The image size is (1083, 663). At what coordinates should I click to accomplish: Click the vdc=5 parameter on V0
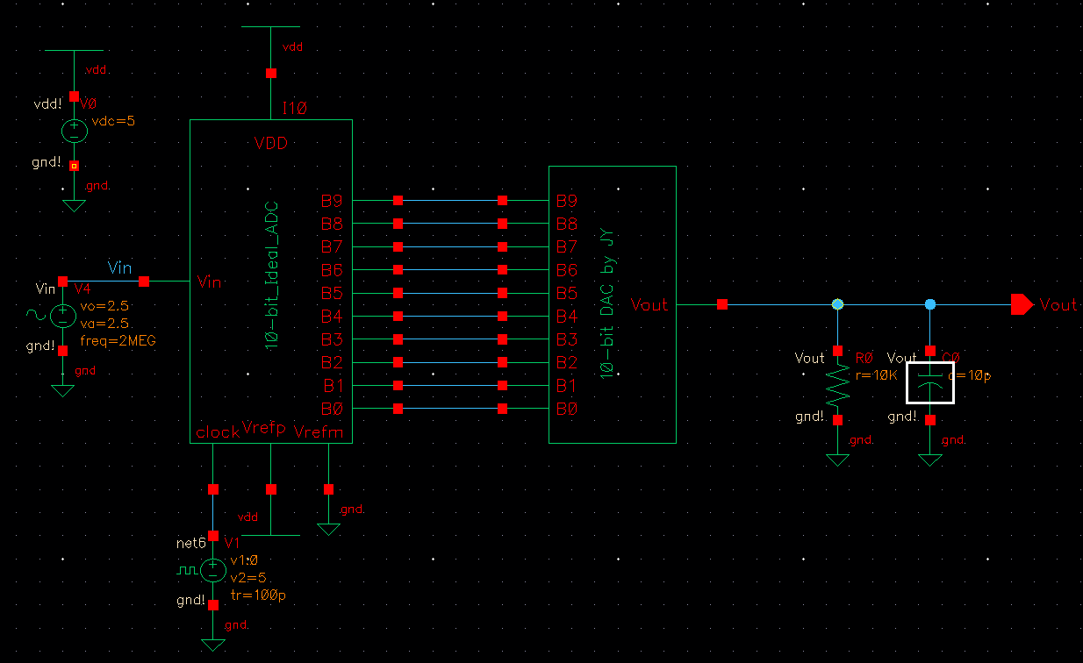coord(112,121)
